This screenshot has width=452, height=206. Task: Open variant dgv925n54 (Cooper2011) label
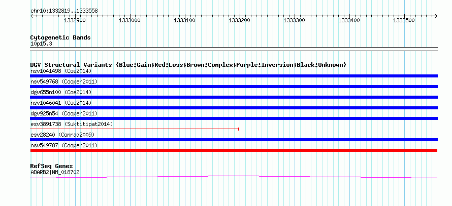(x=64, y=113)
